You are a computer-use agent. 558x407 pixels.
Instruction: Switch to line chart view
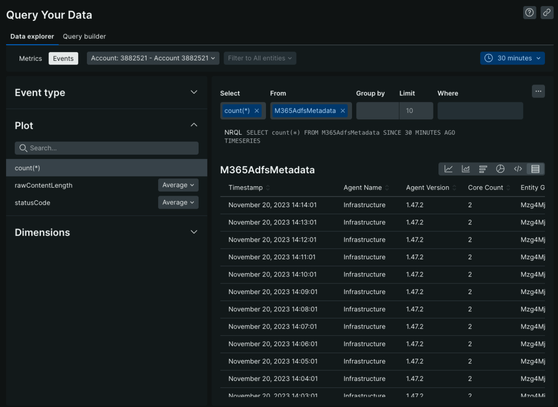point(448,169)
